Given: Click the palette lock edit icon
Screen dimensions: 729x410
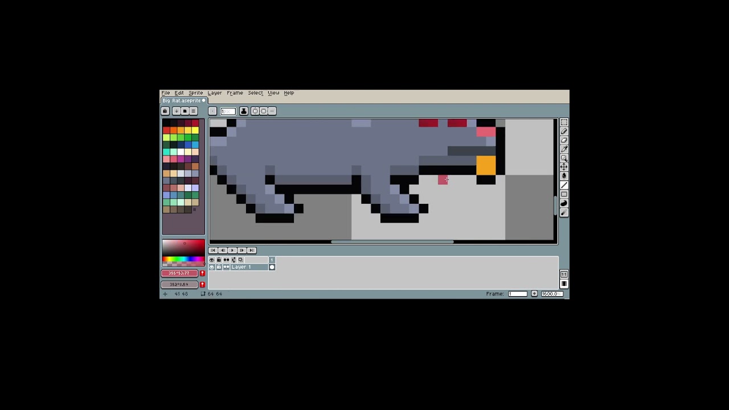Looking at the screenshot, I should 165,111.
